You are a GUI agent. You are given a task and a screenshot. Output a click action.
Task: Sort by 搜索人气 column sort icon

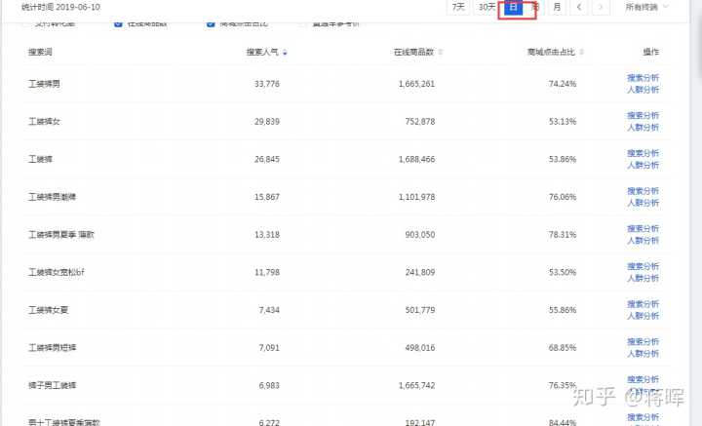(285, 52)
